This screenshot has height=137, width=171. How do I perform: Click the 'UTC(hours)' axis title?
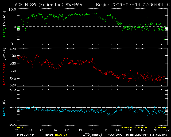point(92,135)
